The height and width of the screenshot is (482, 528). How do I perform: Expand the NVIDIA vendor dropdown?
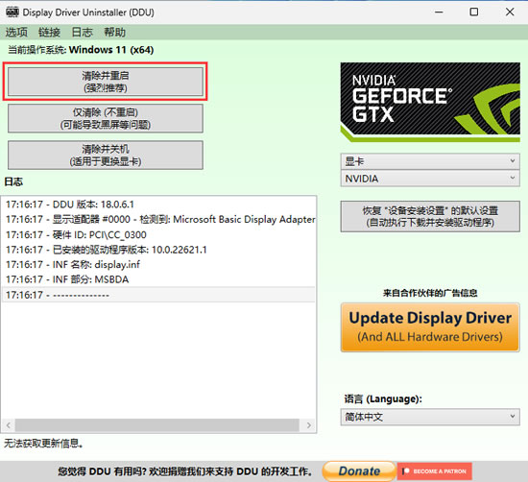coord(430,179)
